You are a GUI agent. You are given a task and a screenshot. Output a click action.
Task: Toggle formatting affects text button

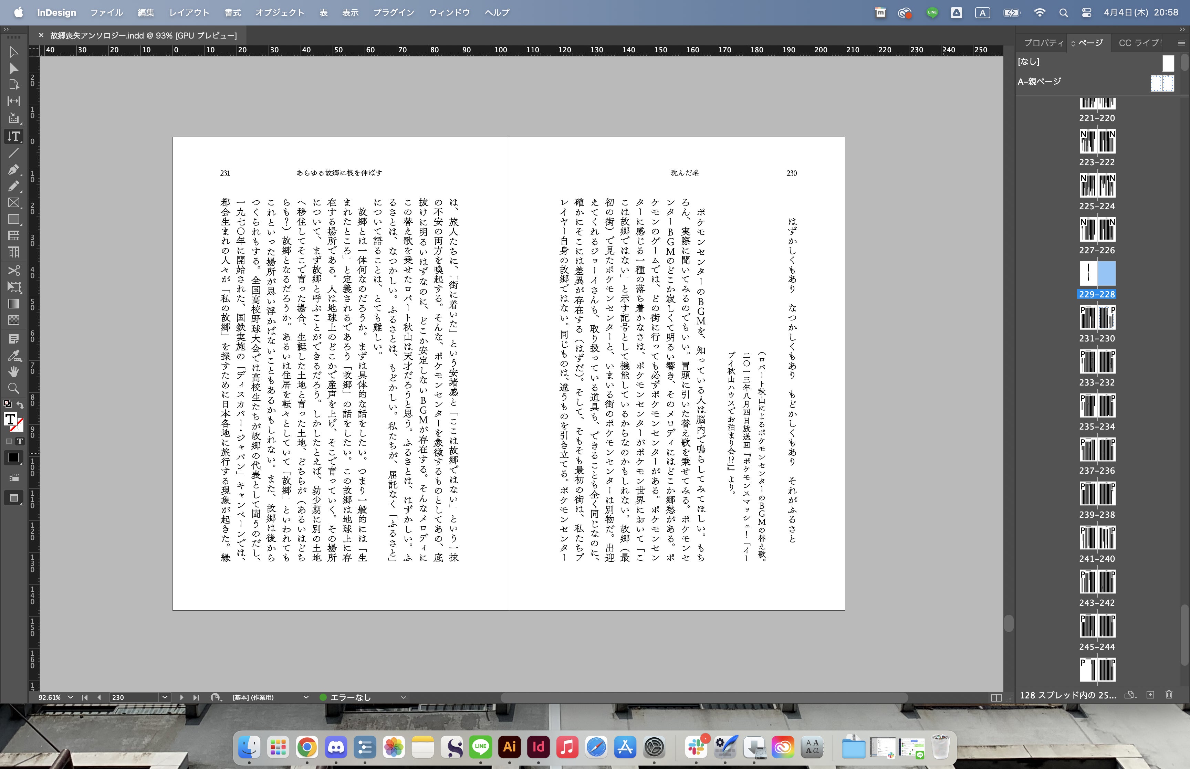click(20, 441)
